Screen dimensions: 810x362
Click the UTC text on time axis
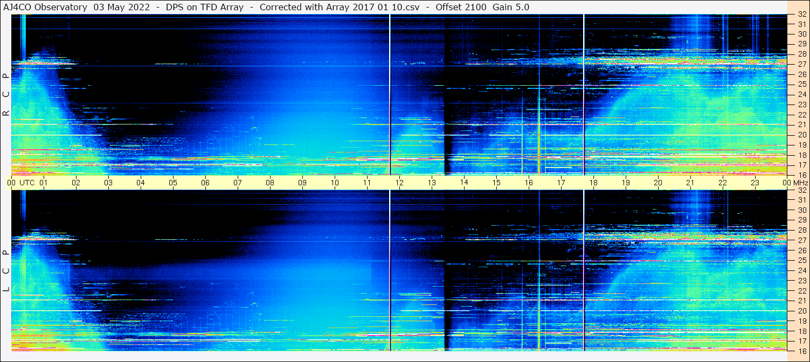click(x=27, y=183)
